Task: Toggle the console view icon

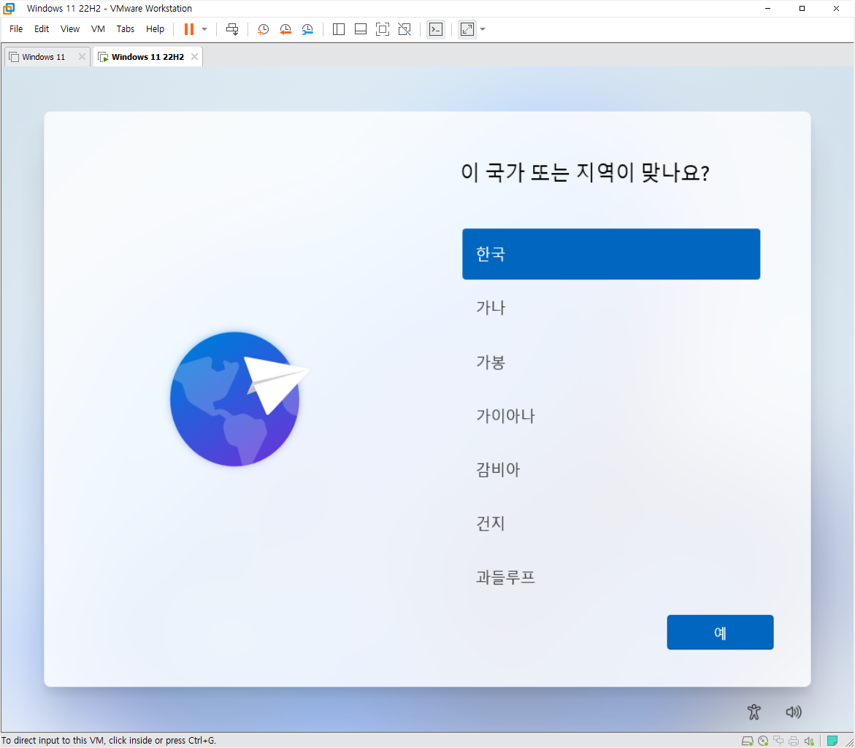Action: [x=436, y=29]
